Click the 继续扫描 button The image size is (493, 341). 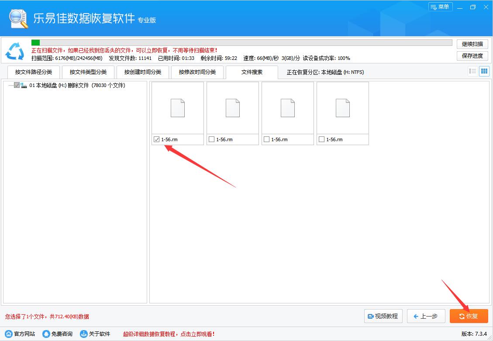point(472,43)
